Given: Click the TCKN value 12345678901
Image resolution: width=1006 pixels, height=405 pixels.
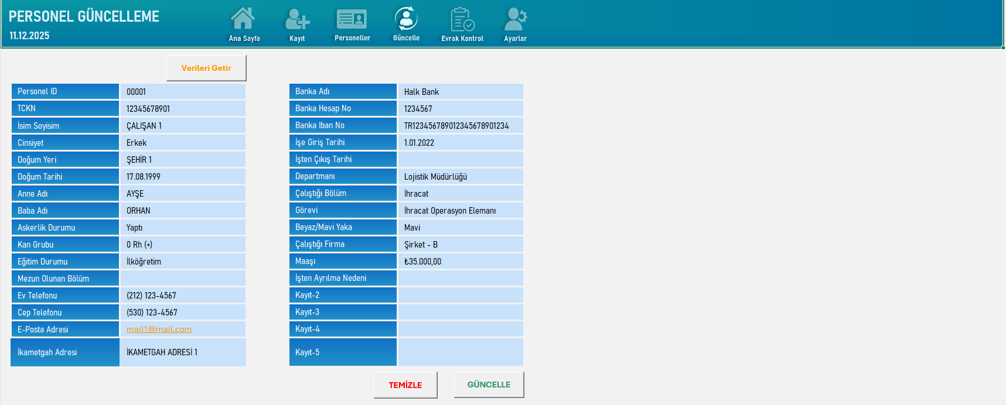Looking at the screenshot, I should [x=183, y=108].
